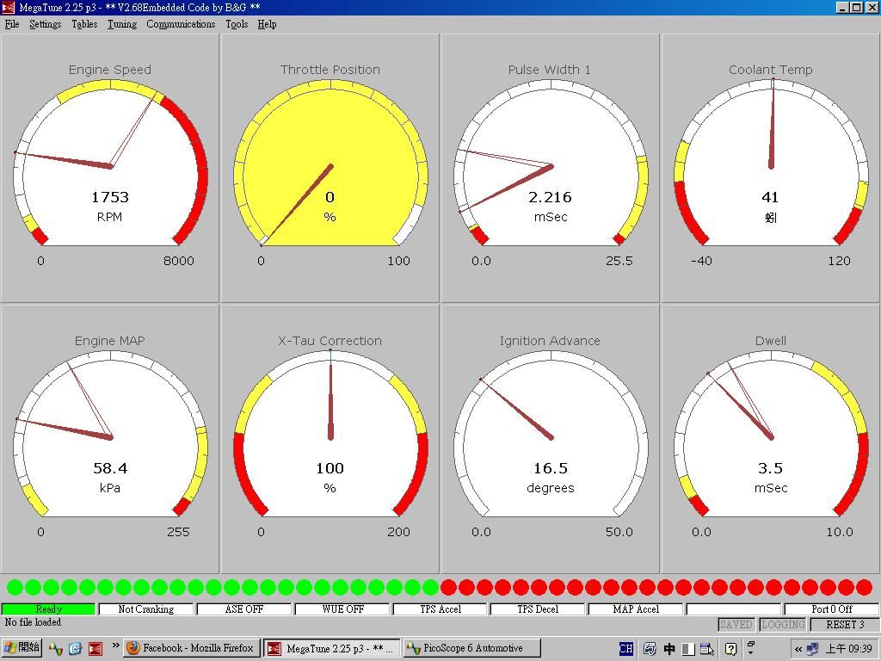The image size is (881, 661).
Task: Click the Chinese input mode icon
Action: (x=668, y=649)
